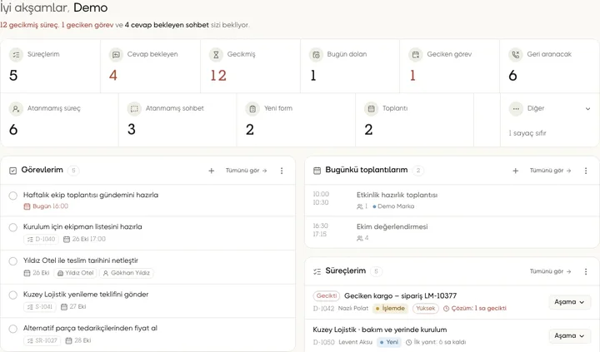Open the 4 cevap bekleyen sohbet link
600x352 pixels.
point(167,25)
